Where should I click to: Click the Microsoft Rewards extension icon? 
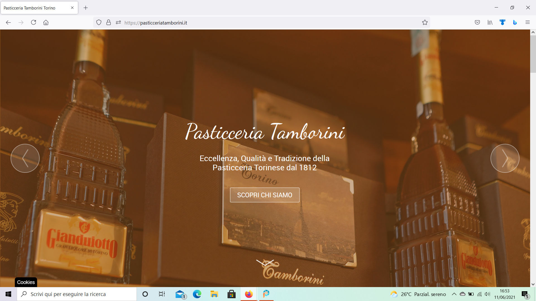pos(502,22)
